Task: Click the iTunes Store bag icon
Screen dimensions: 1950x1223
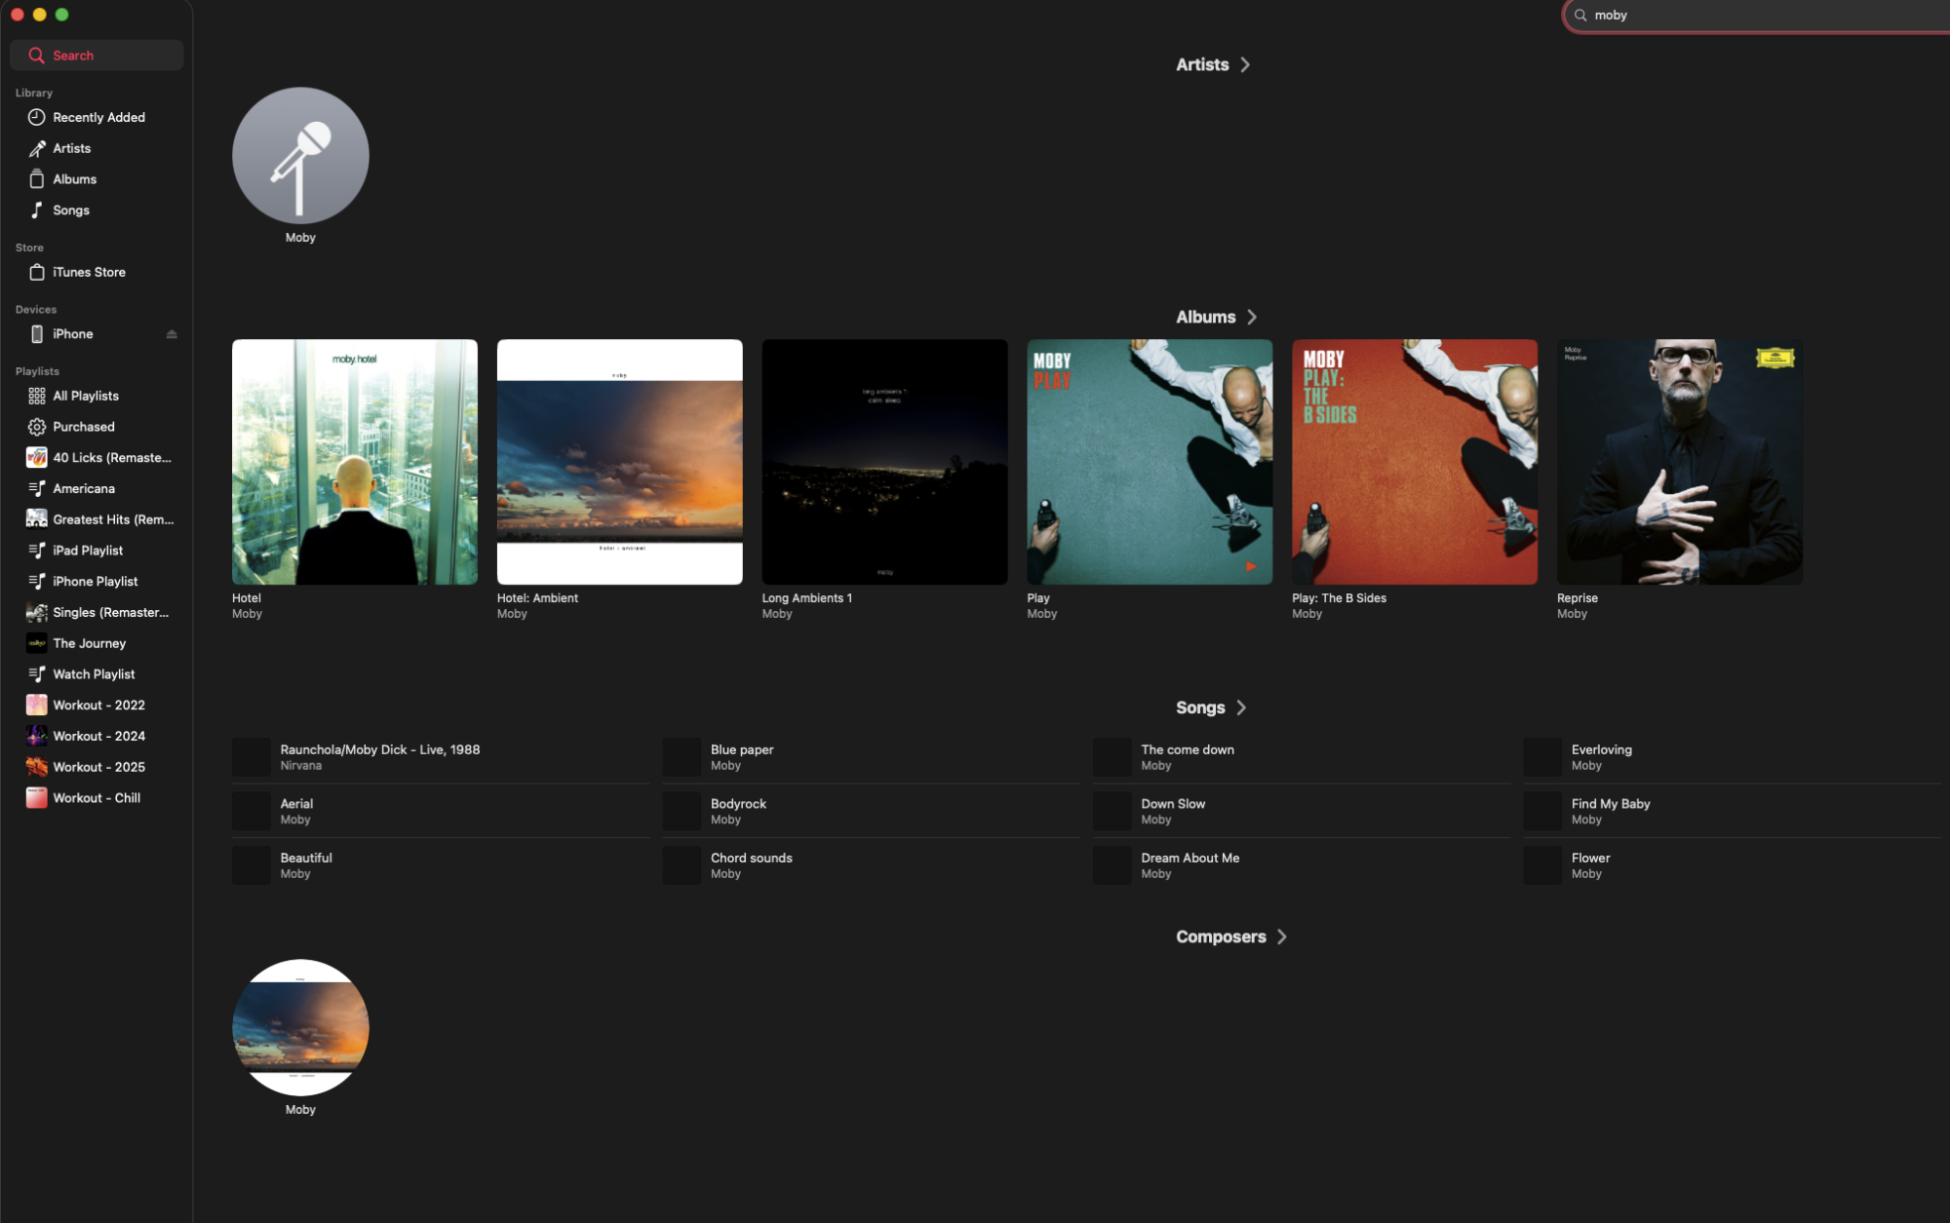Action: point(37,272)
